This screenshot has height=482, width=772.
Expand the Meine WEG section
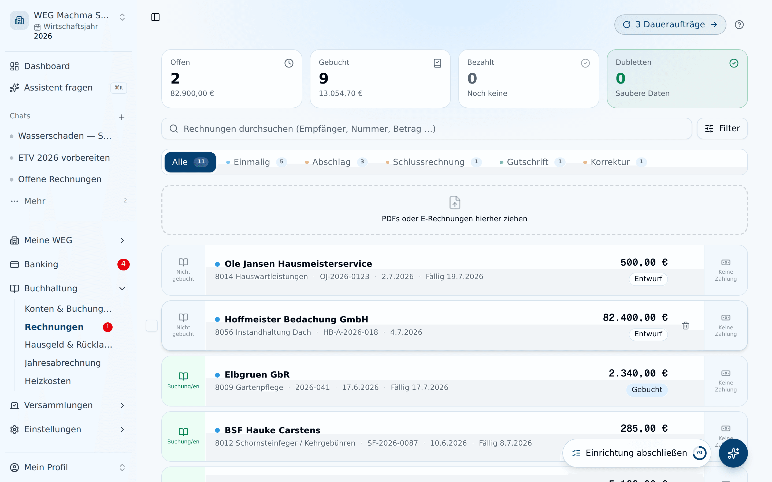(x=68, y=240)
